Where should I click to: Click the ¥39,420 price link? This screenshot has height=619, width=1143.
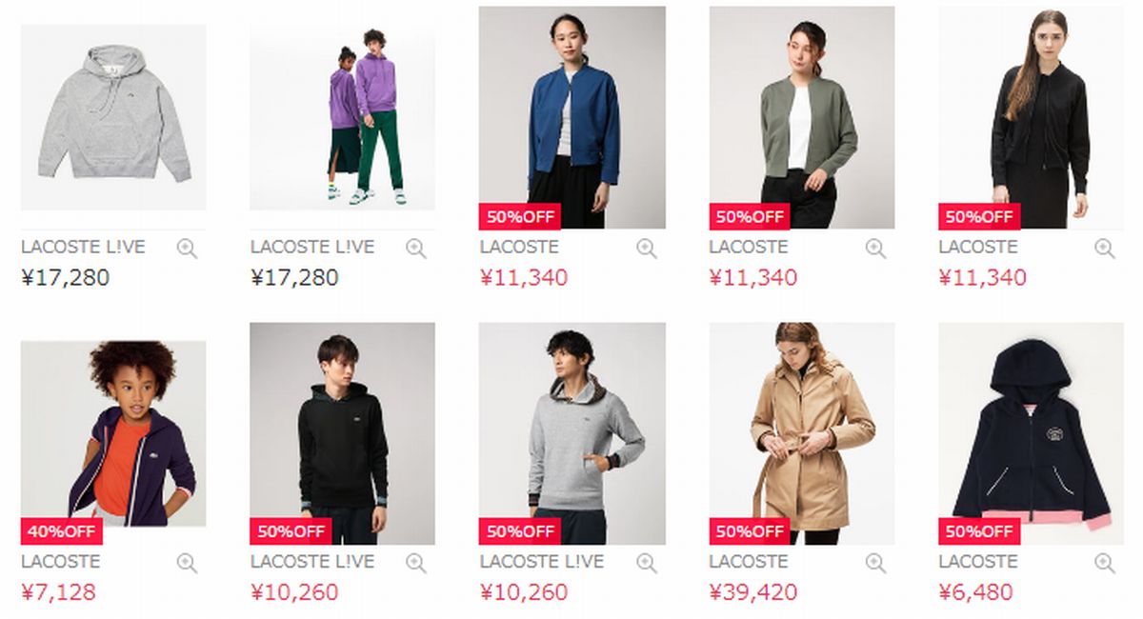[x=753, y=592]
